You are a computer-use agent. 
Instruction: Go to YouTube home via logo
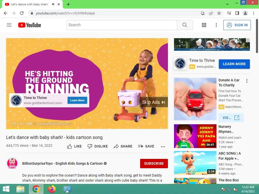click(x=30, y=25)
